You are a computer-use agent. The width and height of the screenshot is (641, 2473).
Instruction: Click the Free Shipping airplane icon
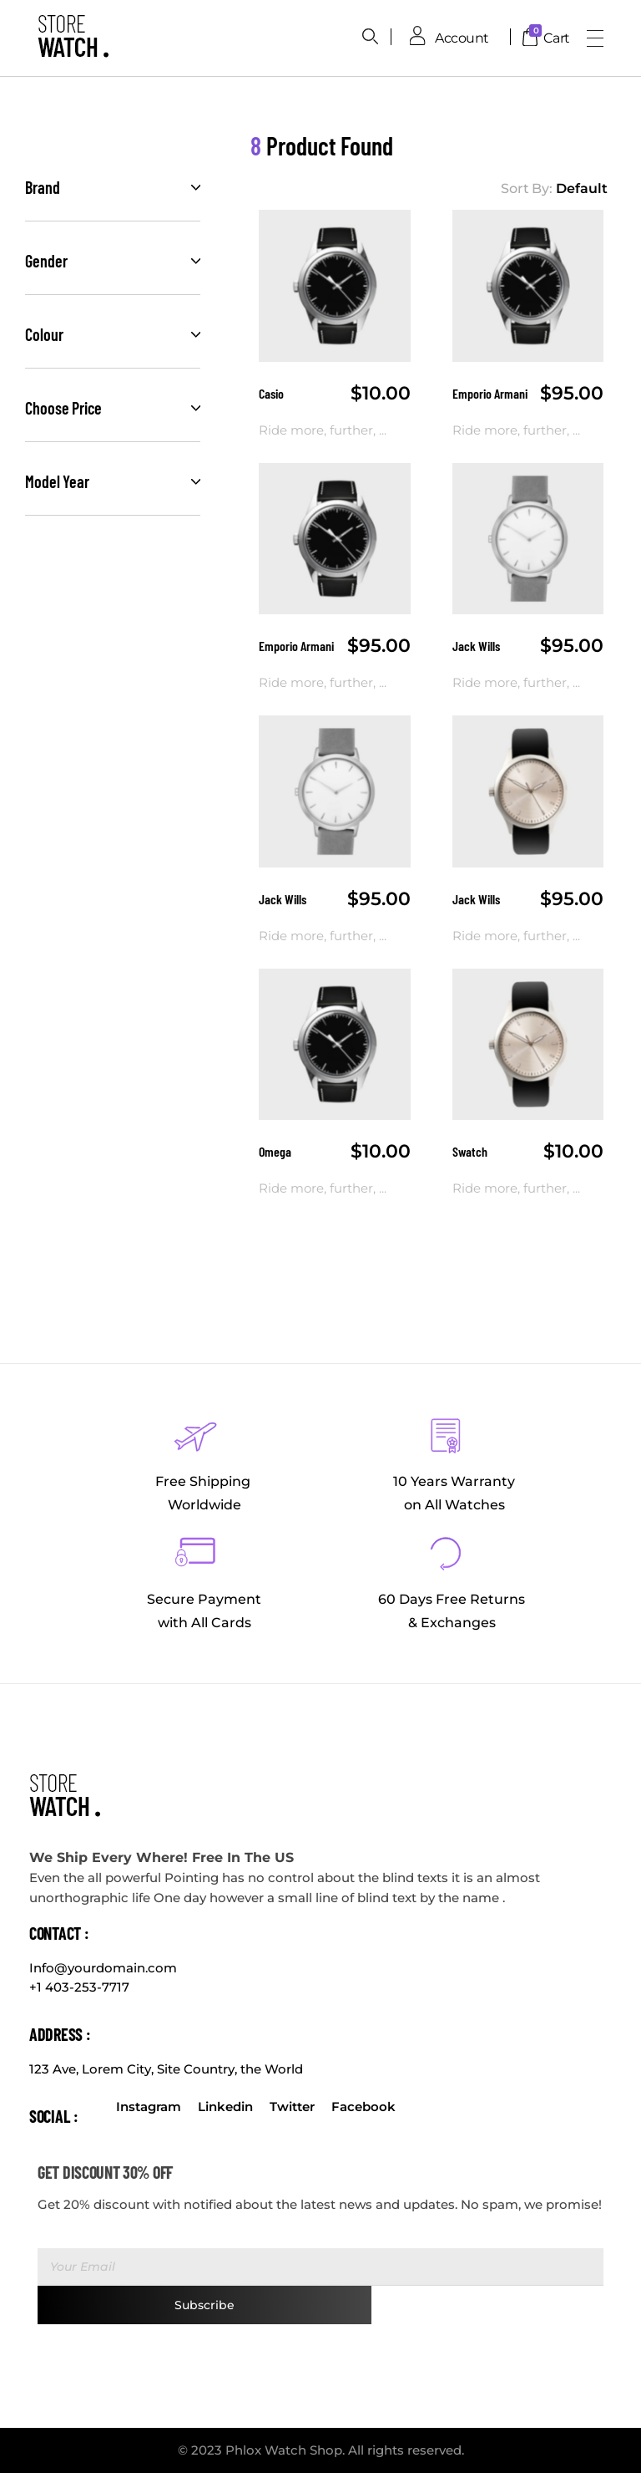click(x=195, y=1436)
